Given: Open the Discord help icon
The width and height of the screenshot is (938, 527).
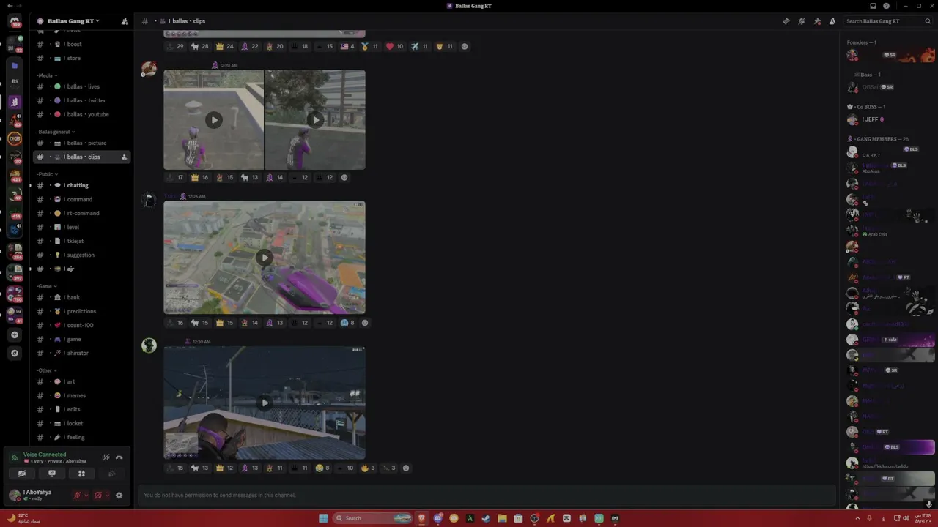Looking at the screenshot, I should coord(886,6).
